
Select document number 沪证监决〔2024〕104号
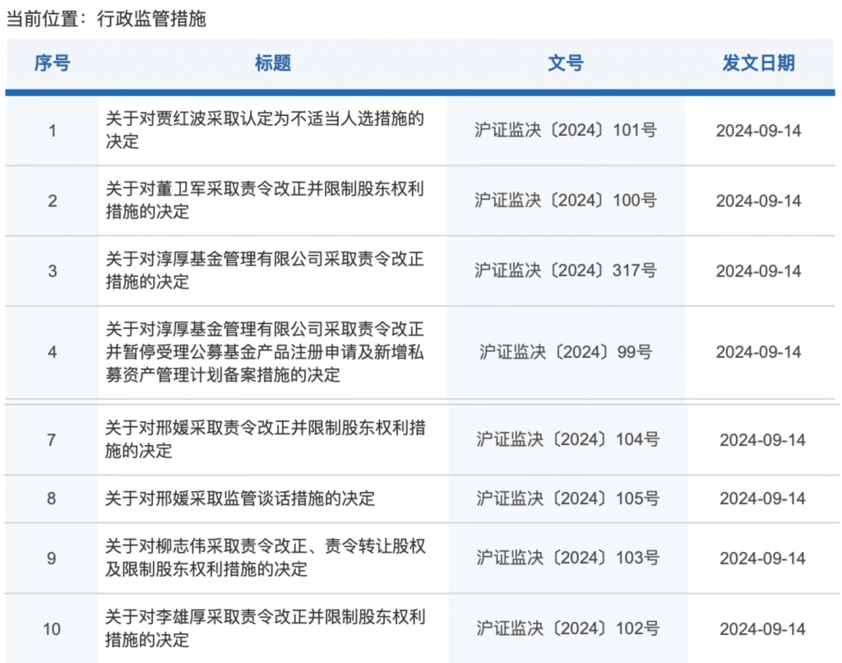[567, 439]
